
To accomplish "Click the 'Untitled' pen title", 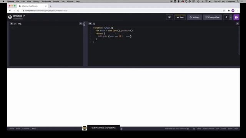I will click(x=18, y=16).
